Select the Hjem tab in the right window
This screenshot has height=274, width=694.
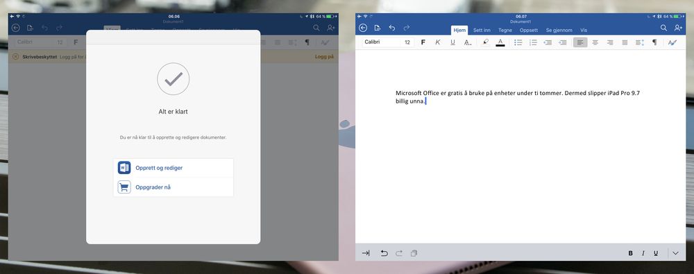(x=459, y=31)
